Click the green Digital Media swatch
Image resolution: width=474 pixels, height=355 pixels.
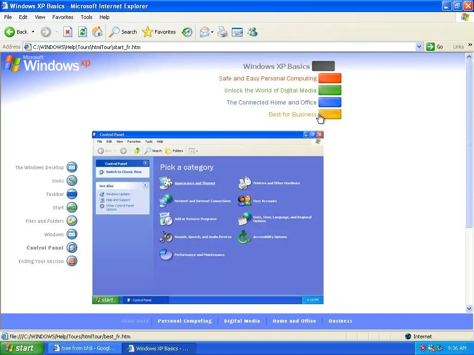[x=330, y=90]
